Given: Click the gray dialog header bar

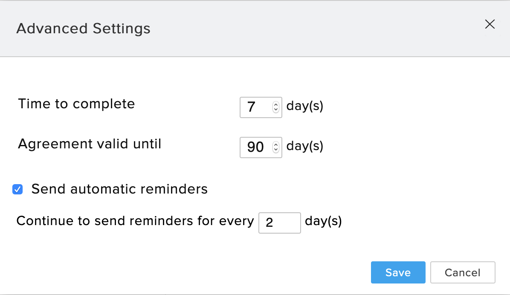Looking at the screenshot, I should pos(298,29).
